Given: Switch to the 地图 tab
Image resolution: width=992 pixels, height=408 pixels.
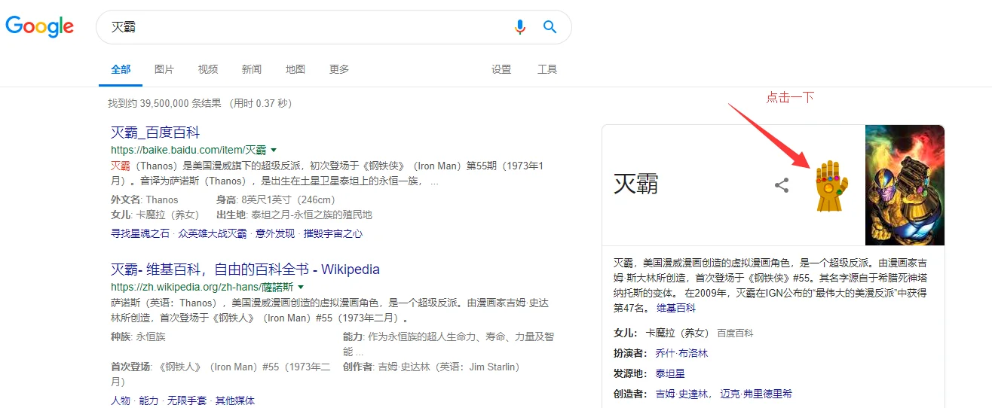Looking at the screenshot, I should coord(295,69).
